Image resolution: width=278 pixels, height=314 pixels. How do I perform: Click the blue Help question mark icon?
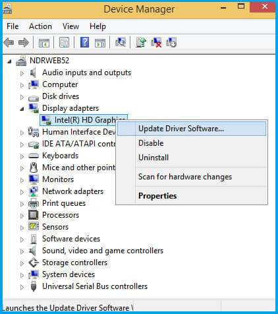coord(84,42)
